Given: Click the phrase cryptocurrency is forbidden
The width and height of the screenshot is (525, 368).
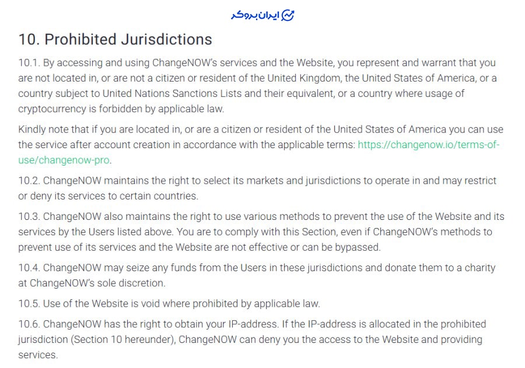Looking at the screenshot, I should coord(80,109).
